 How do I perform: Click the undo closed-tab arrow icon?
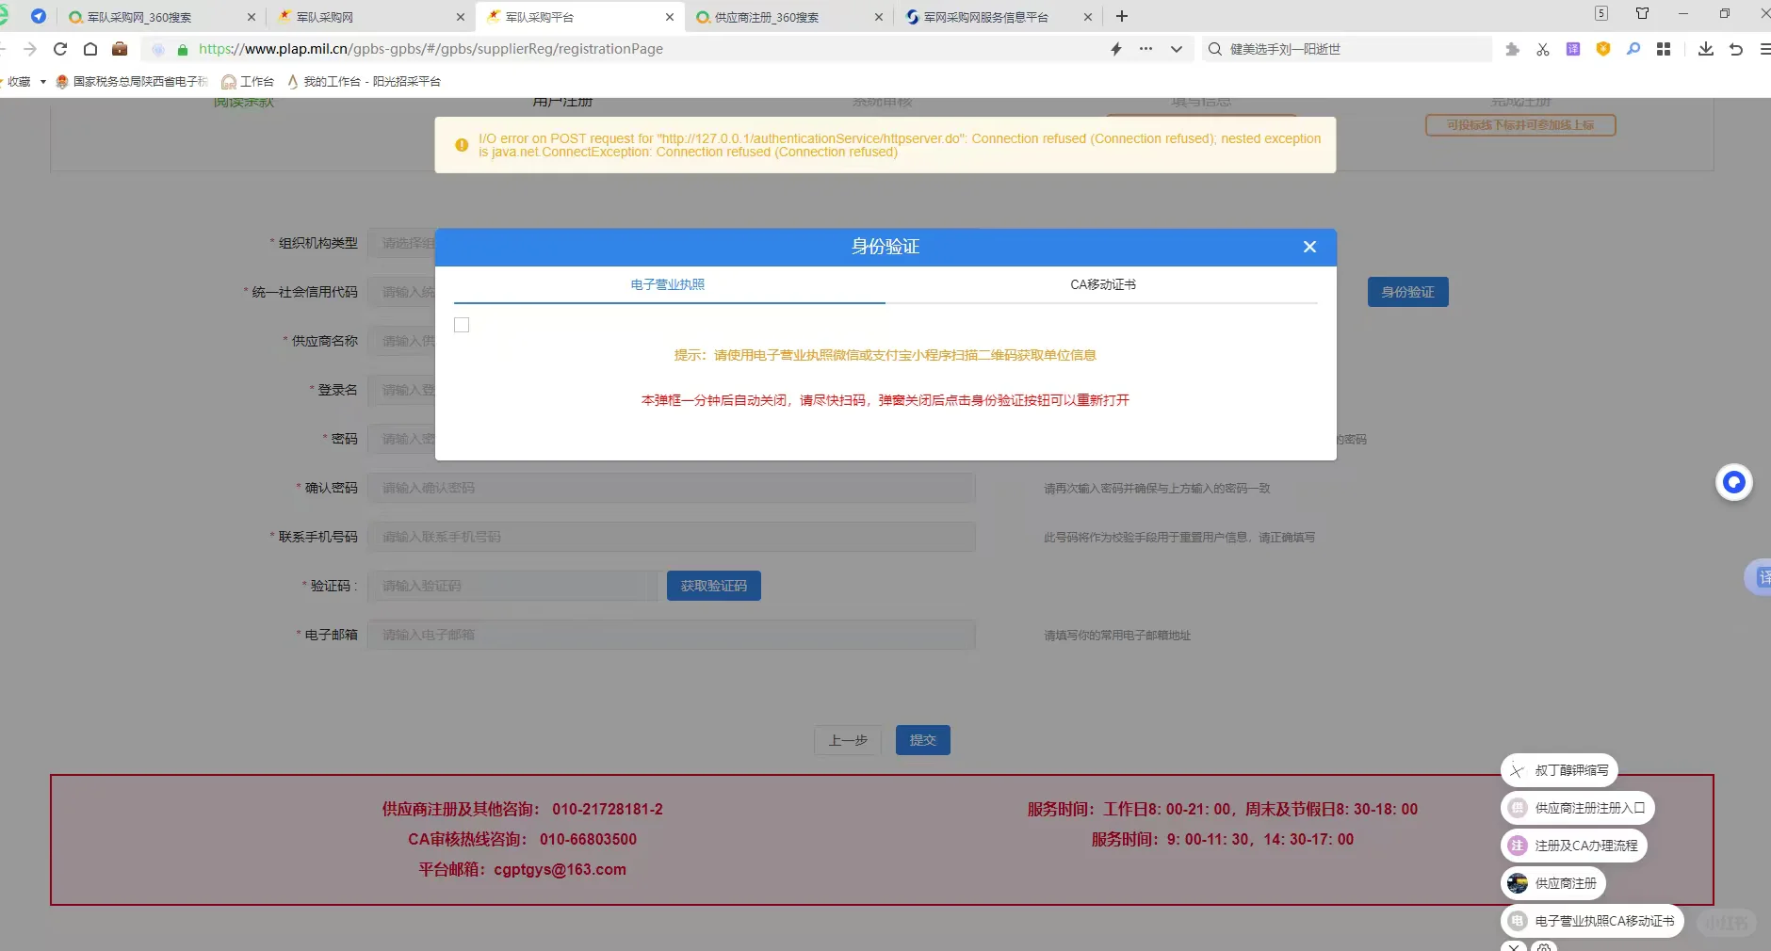[1736, 49]
